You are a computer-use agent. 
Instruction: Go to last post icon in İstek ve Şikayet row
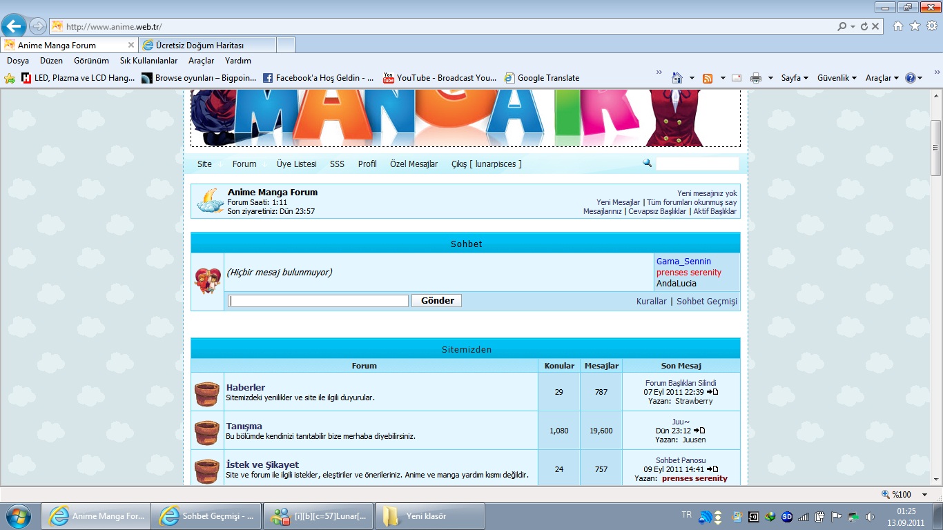click(712, 469)
